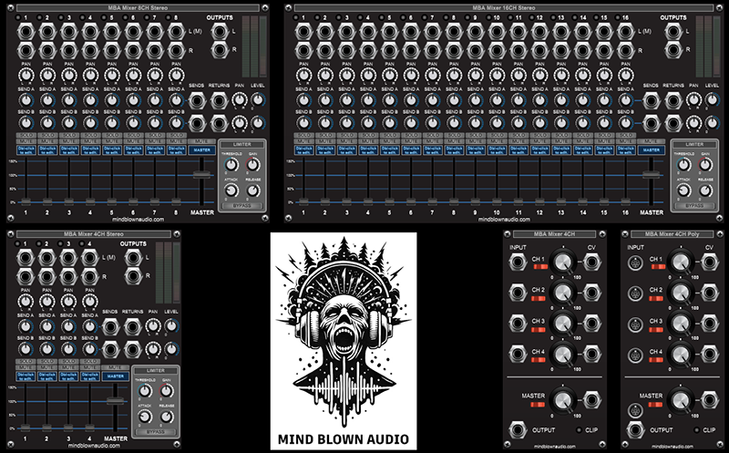Click Return A PAN knob on 4CH Stereo mixer
This screenshot has width=729, height=453.
point(153,326)
